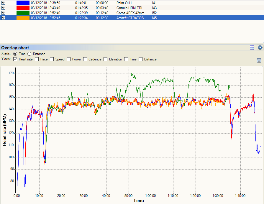Click the Overlay chart panel title
The height and width of the screenshot is (204, 264).
tap(15, 48)
